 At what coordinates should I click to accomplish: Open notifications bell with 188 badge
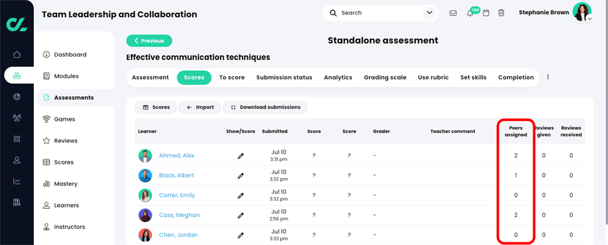(x=470, y=13)
